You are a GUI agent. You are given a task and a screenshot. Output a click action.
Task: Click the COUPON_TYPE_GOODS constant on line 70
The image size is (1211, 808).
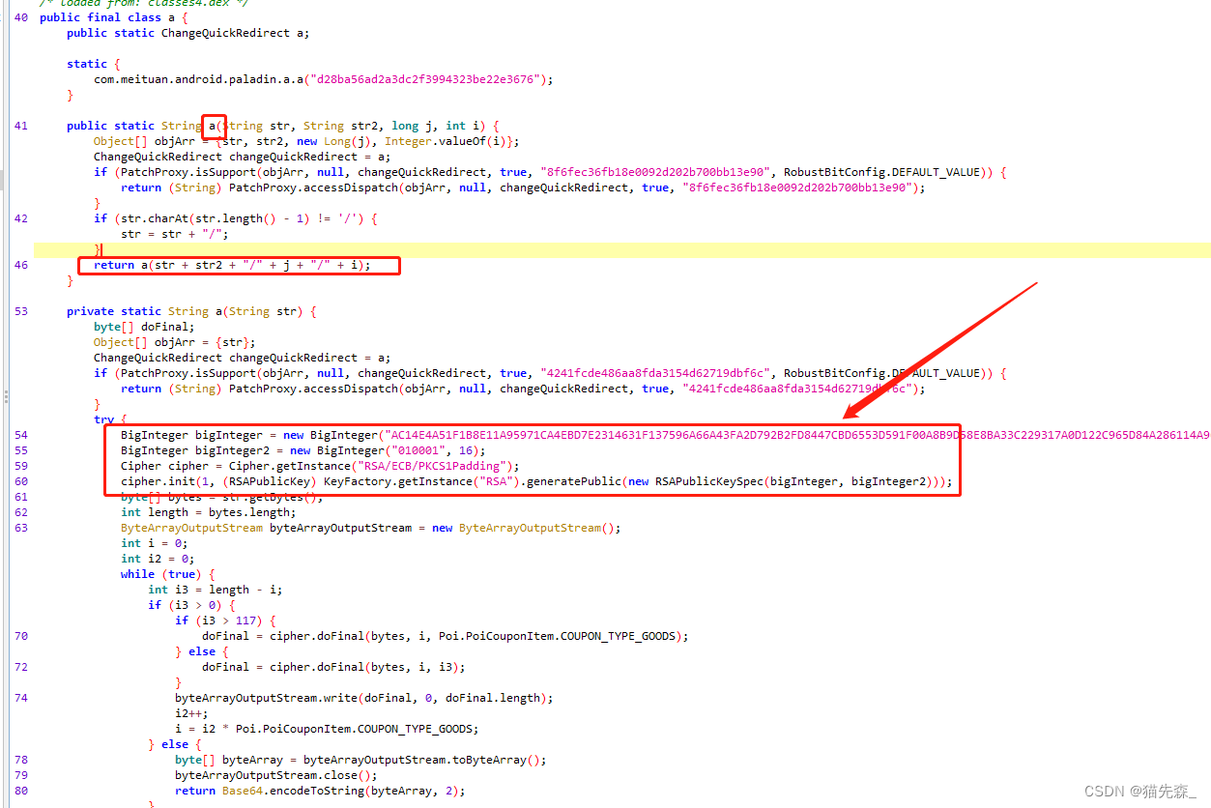[x=615, y=635]
